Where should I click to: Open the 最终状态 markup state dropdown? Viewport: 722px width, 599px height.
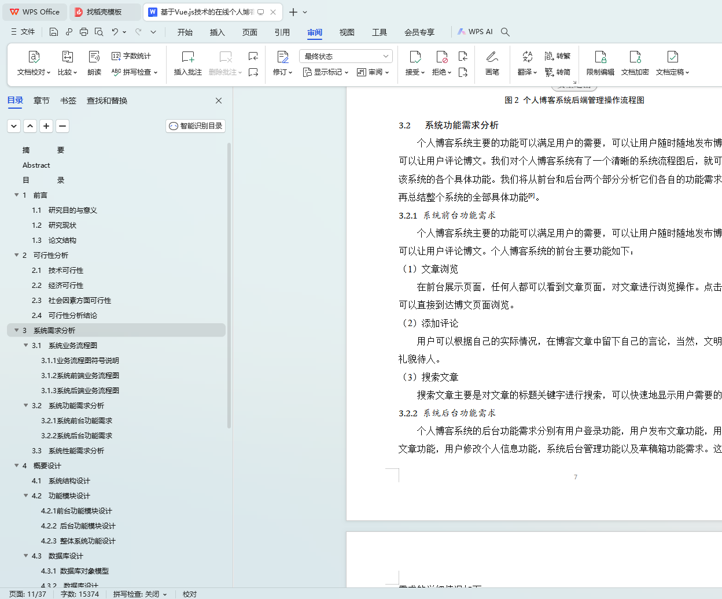[346, 56]
